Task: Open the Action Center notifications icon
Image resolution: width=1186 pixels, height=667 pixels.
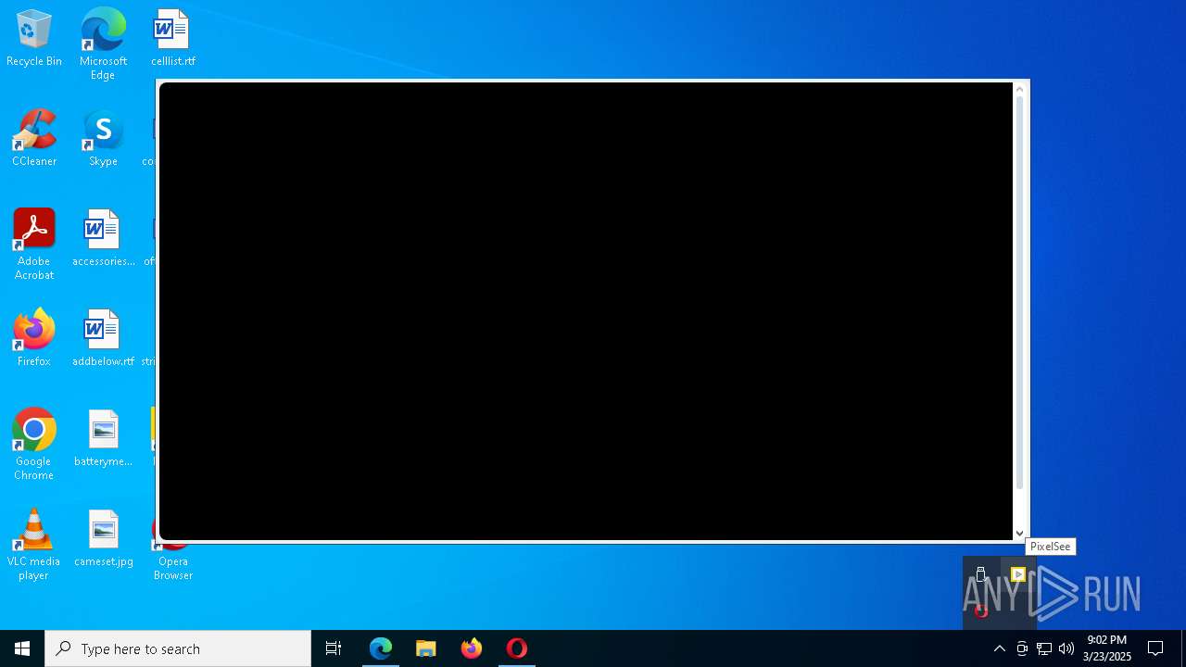Action: pos(1155,648)
